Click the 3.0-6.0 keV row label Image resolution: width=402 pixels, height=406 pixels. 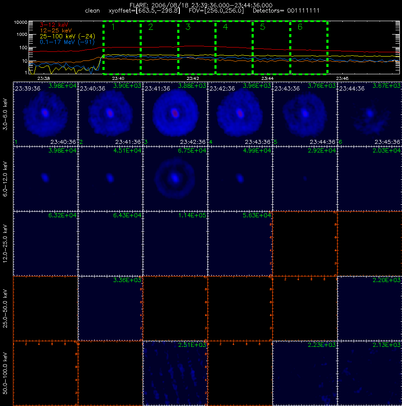point(5,114)
